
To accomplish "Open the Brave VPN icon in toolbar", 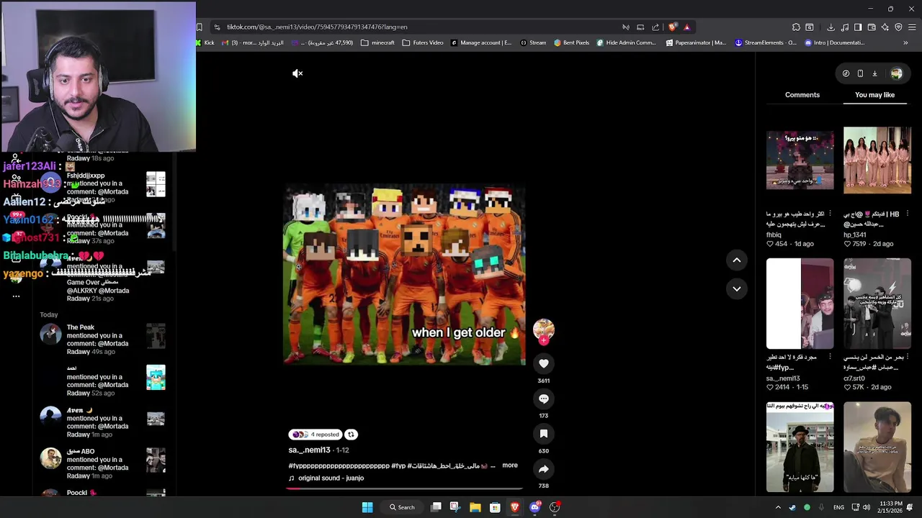I will pos(898,27).
